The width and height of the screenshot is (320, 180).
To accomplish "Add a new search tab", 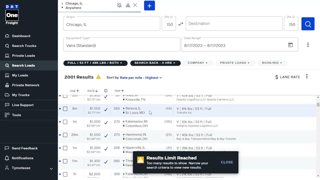I will (149, 6).
